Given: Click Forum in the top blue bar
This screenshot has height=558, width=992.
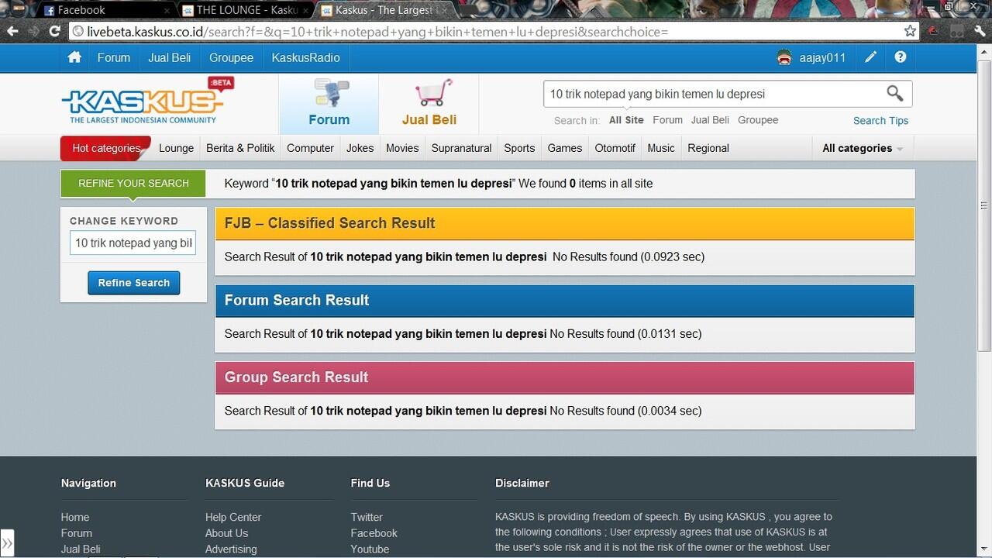Looking at the screenshot, I should pyautogui.click(x=114, y=57).
